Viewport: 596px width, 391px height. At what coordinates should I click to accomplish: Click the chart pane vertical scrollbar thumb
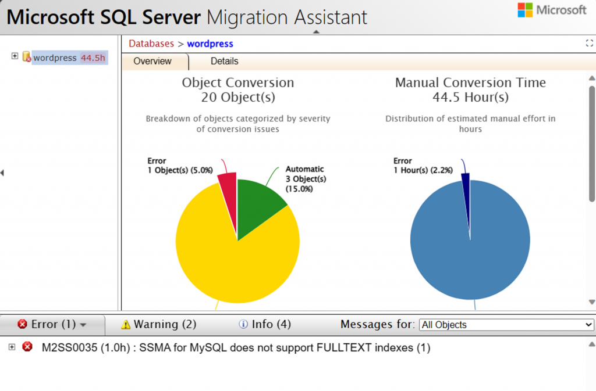pyautogui.click(x=592, y=144)
